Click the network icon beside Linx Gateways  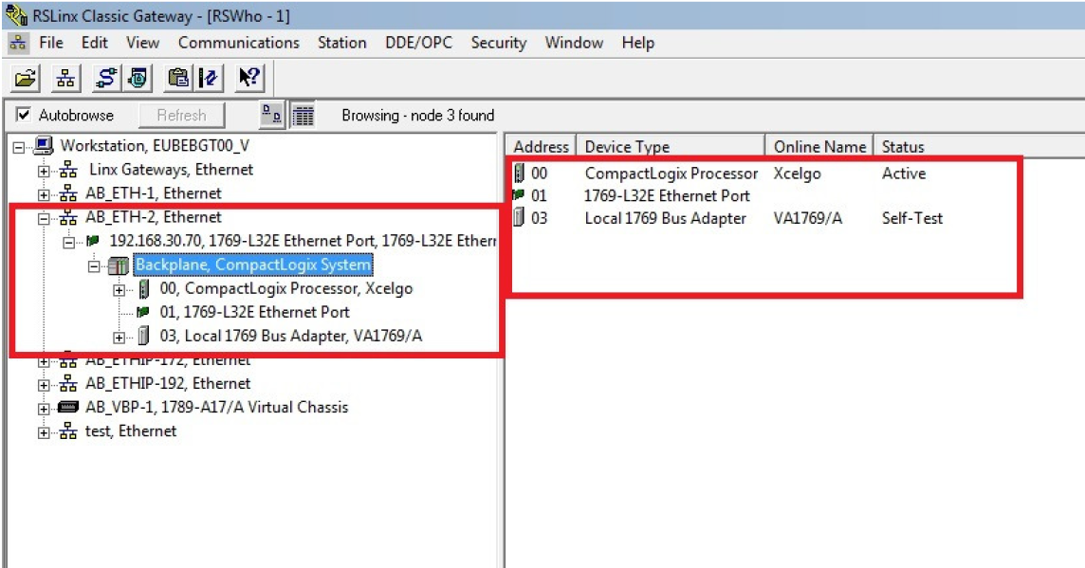pyautogui.click(x=68, y=170)
